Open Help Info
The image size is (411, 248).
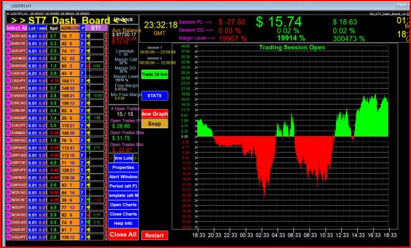(124, 224)
